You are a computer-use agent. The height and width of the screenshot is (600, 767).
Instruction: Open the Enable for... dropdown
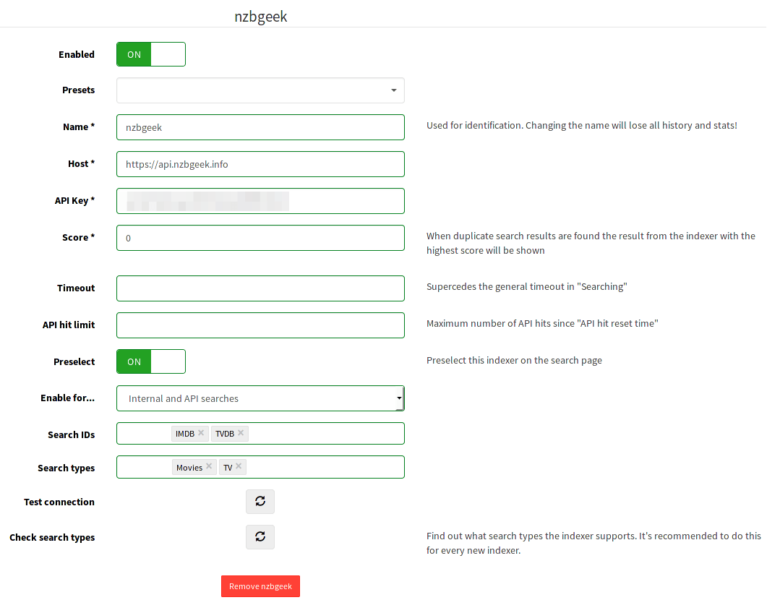click(x=260, y=398)
